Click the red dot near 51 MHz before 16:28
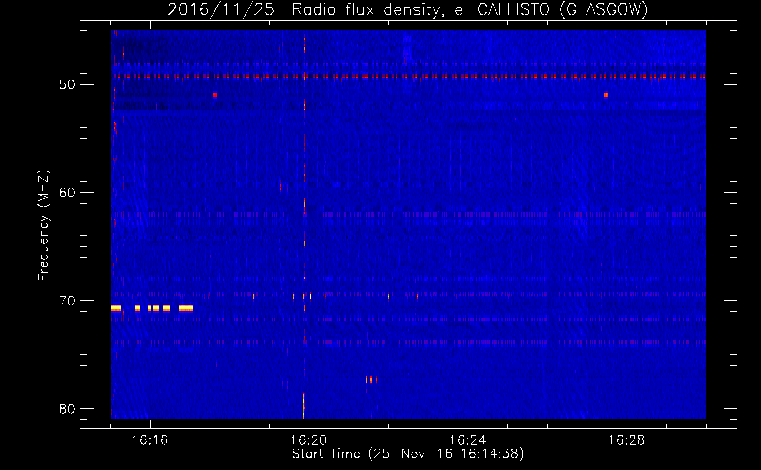Screen dimensions: 761x470 pyautogui.click(x=606, y=95)
